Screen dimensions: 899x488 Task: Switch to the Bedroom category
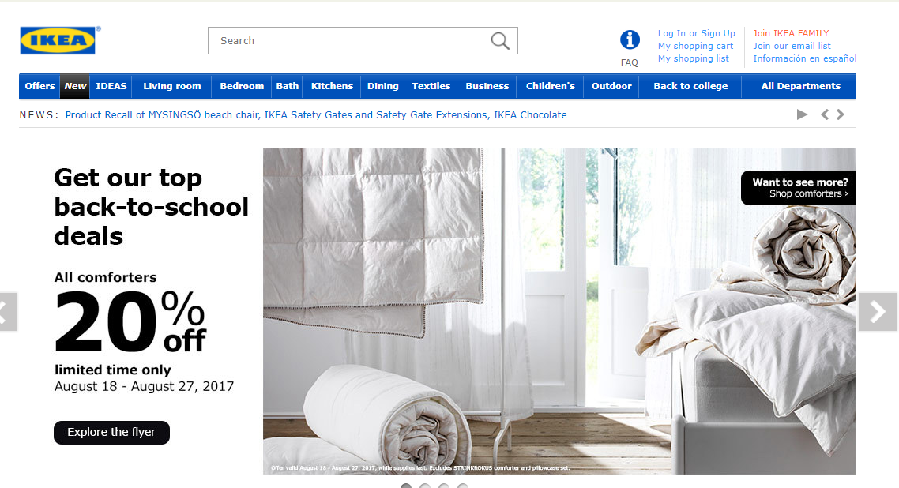(241, 86)
